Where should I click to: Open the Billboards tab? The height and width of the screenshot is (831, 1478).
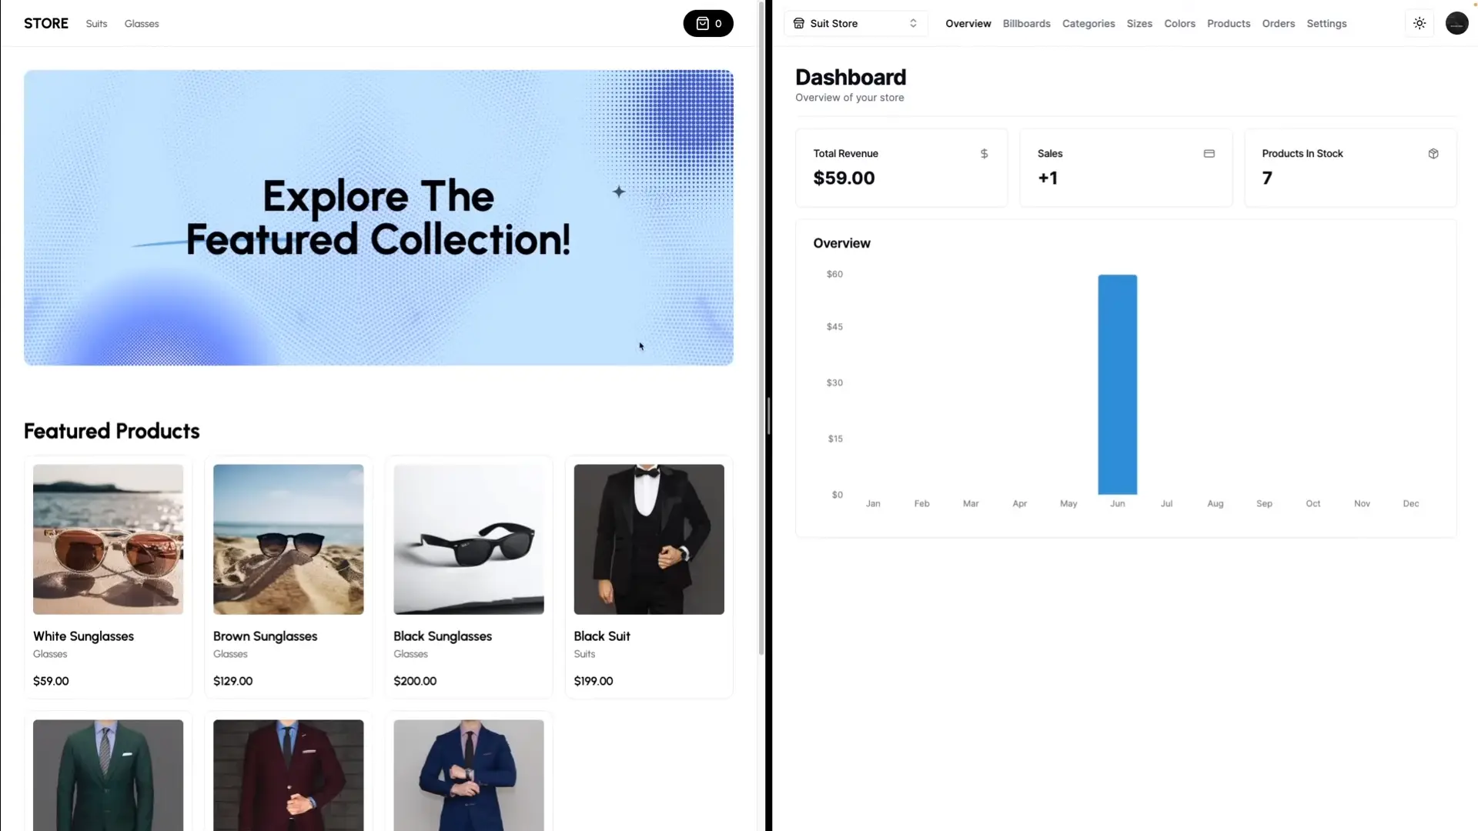[x=1026, y=24]
